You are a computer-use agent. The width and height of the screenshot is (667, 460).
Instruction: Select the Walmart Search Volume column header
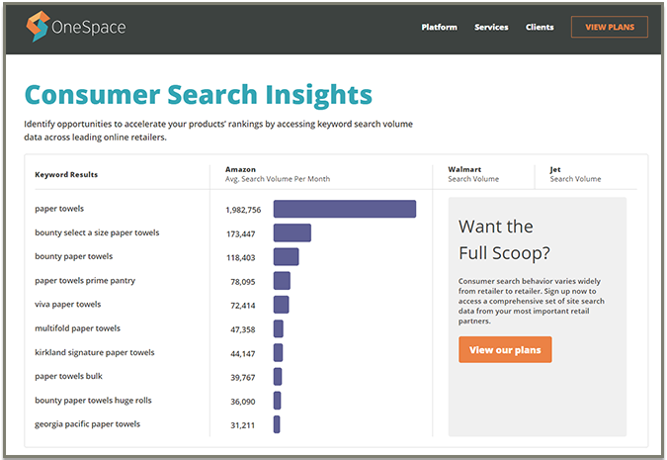click(x=473, y=174)
